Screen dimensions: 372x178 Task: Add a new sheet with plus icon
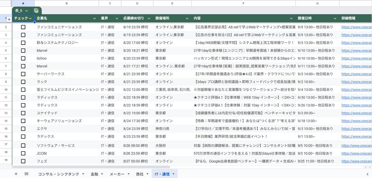tap(16, 174)
